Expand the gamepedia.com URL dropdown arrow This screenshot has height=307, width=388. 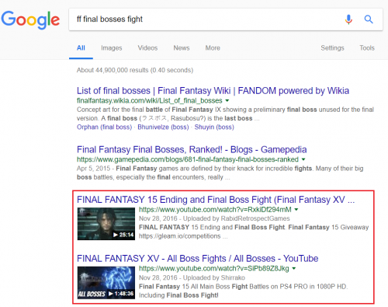(x=303, y=159)
